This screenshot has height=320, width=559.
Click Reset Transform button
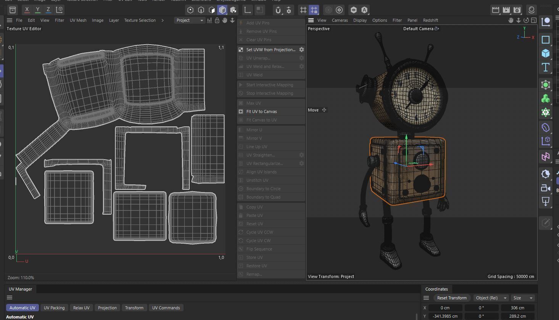[452, 298]
